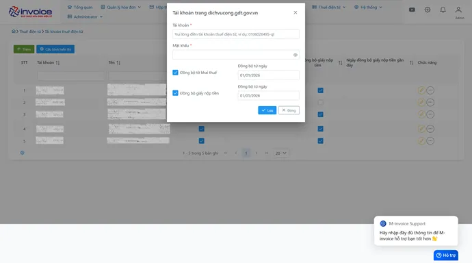Open more options for row 5
Viewport: 472px width, 263px height.
click(x=430, y=140)
